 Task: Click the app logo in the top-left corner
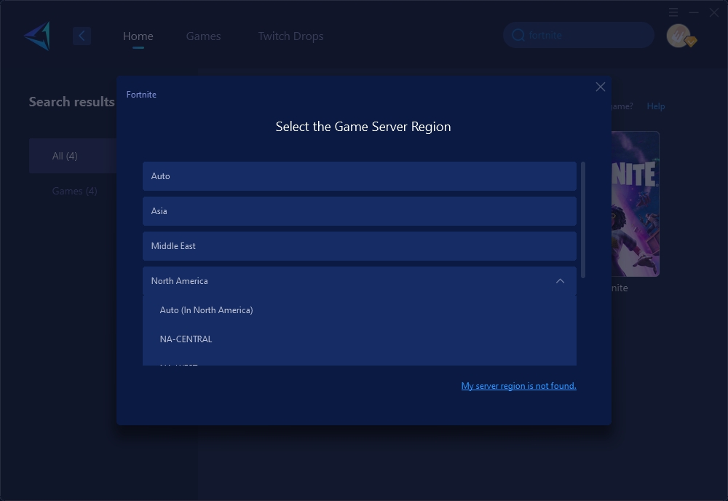[x=37, y=36]
